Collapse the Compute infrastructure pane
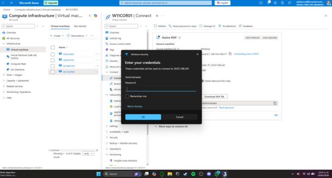This screenshot has width=332, height=178. point(90,16)
